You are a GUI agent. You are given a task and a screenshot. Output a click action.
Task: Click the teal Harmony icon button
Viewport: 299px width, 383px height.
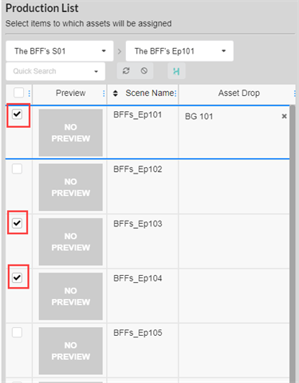pyautogui.click(x=176, y=71)
